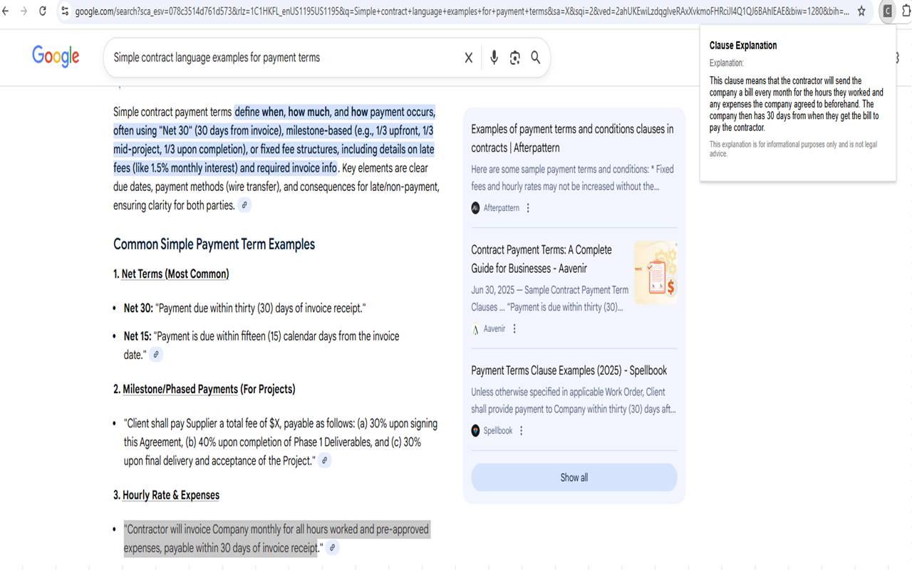
Task: Click the Show all button
Action: pos(574,477)
